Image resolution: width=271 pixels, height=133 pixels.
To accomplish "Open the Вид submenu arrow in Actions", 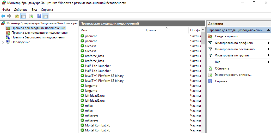I will (269, 62).
